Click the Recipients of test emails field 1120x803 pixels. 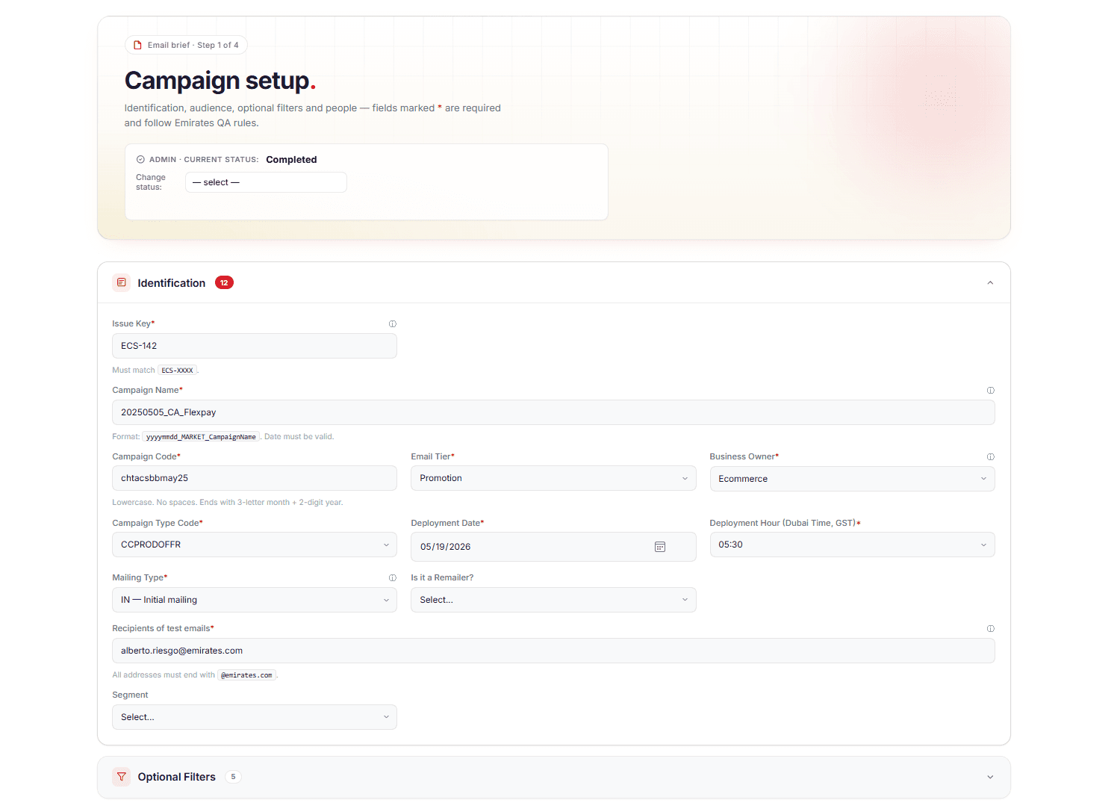coord(553,651)
